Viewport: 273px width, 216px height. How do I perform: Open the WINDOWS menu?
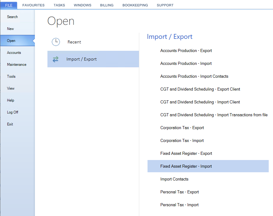tap(83, 5)
